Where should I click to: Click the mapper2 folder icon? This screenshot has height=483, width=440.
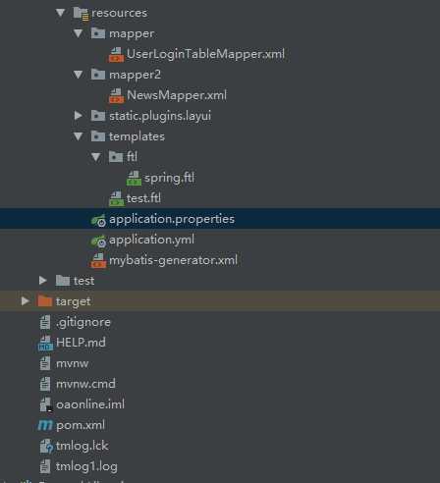[x=98, y=75]
